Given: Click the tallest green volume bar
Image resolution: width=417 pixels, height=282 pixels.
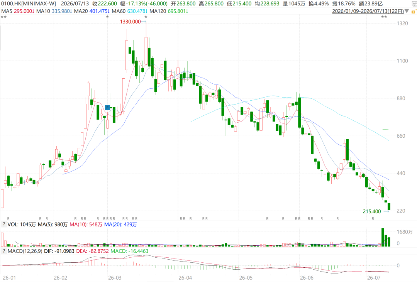Looking at the screenshot, I should click(x=383, y=237).
